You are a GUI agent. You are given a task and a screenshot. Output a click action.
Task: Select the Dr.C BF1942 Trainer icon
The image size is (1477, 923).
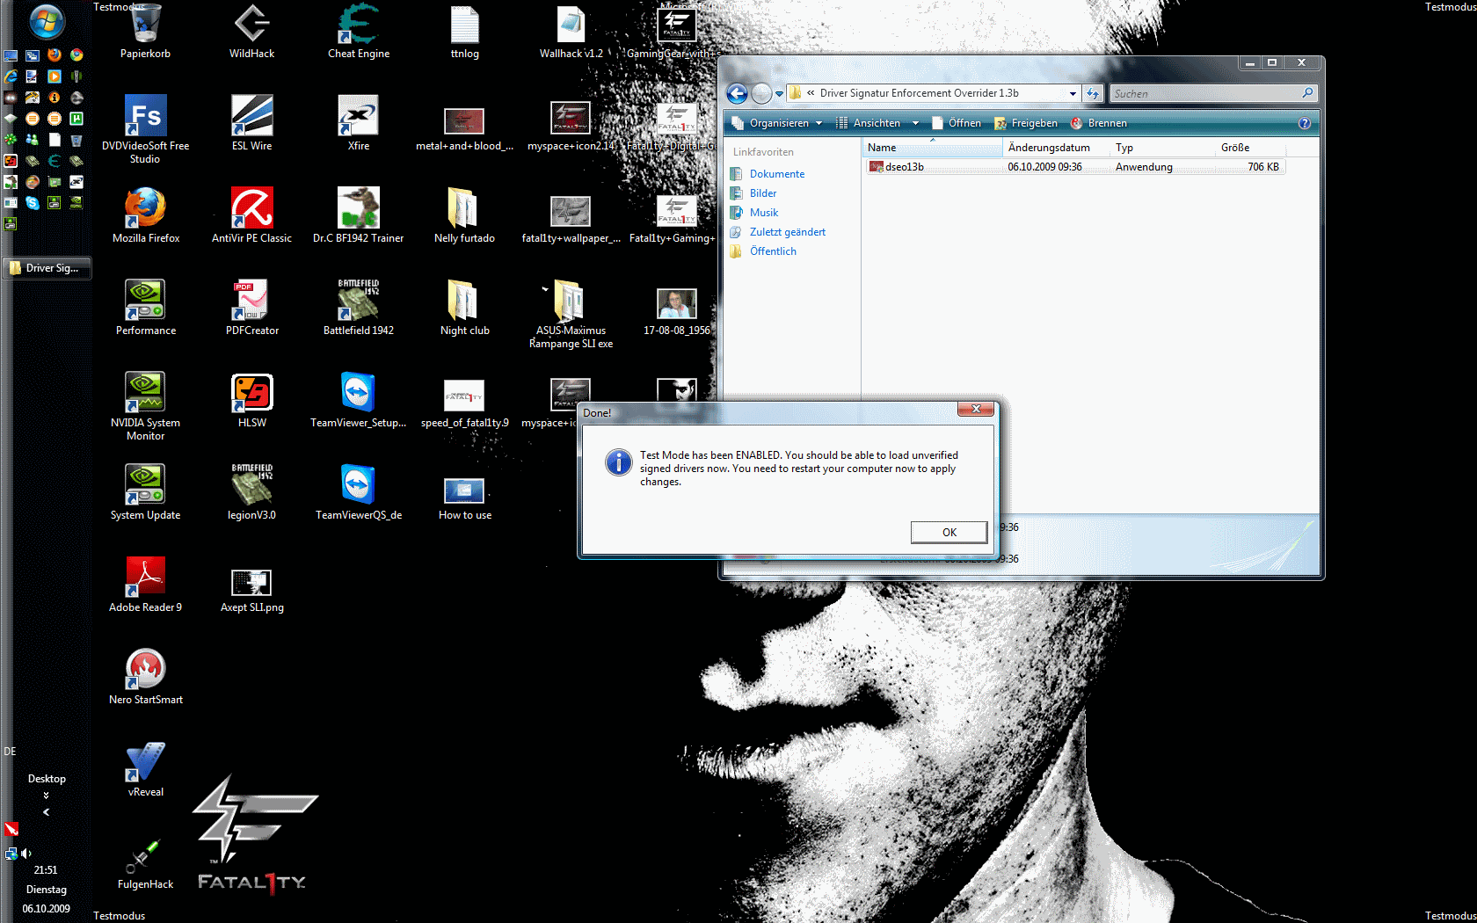[359, 215]
